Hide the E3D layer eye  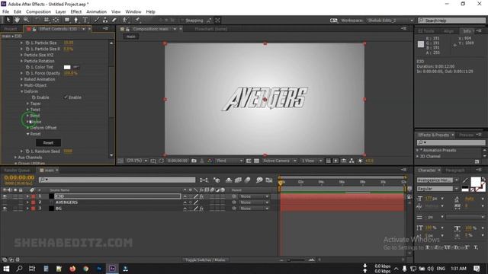coord(5,196)
